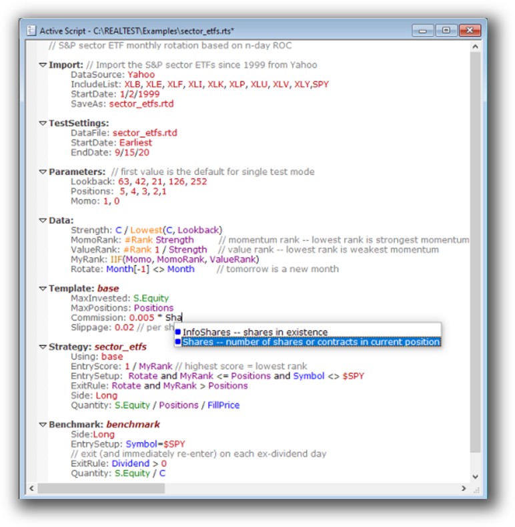Click Side value Long under Strategy
This screenshot has height=527, width=515.
107,395
